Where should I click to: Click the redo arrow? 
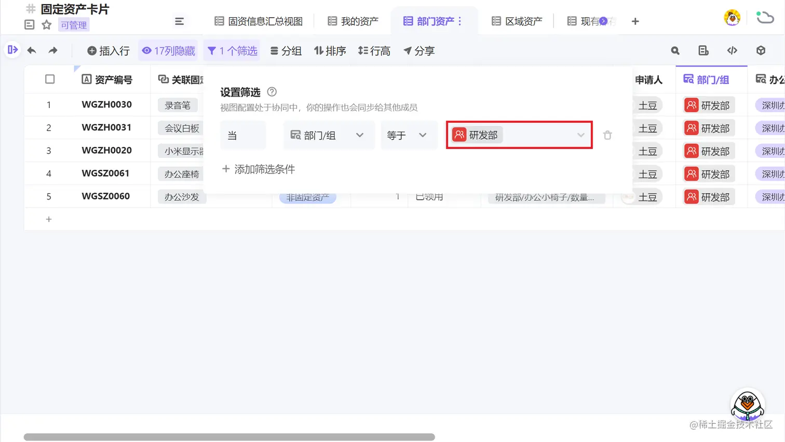51,50
